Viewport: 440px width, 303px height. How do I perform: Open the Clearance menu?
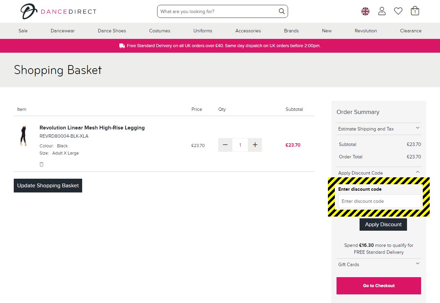(410, 31)
